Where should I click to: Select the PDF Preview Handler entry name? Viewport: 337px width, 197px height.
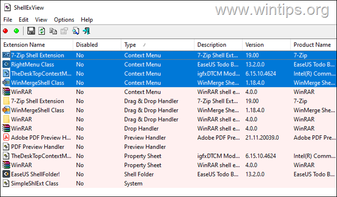click(x=38, y=147)
